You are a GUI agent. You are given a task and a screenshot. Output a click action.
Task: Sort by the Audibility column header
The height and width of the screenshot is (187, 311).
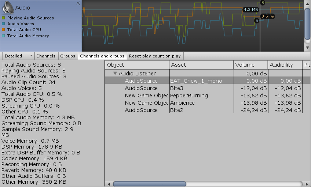285,65
